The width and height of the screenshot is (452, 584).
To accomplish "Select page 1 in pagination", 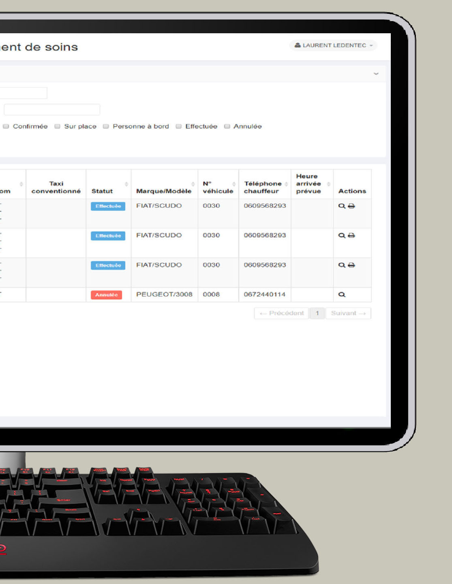I will click(x=317, y=313).
